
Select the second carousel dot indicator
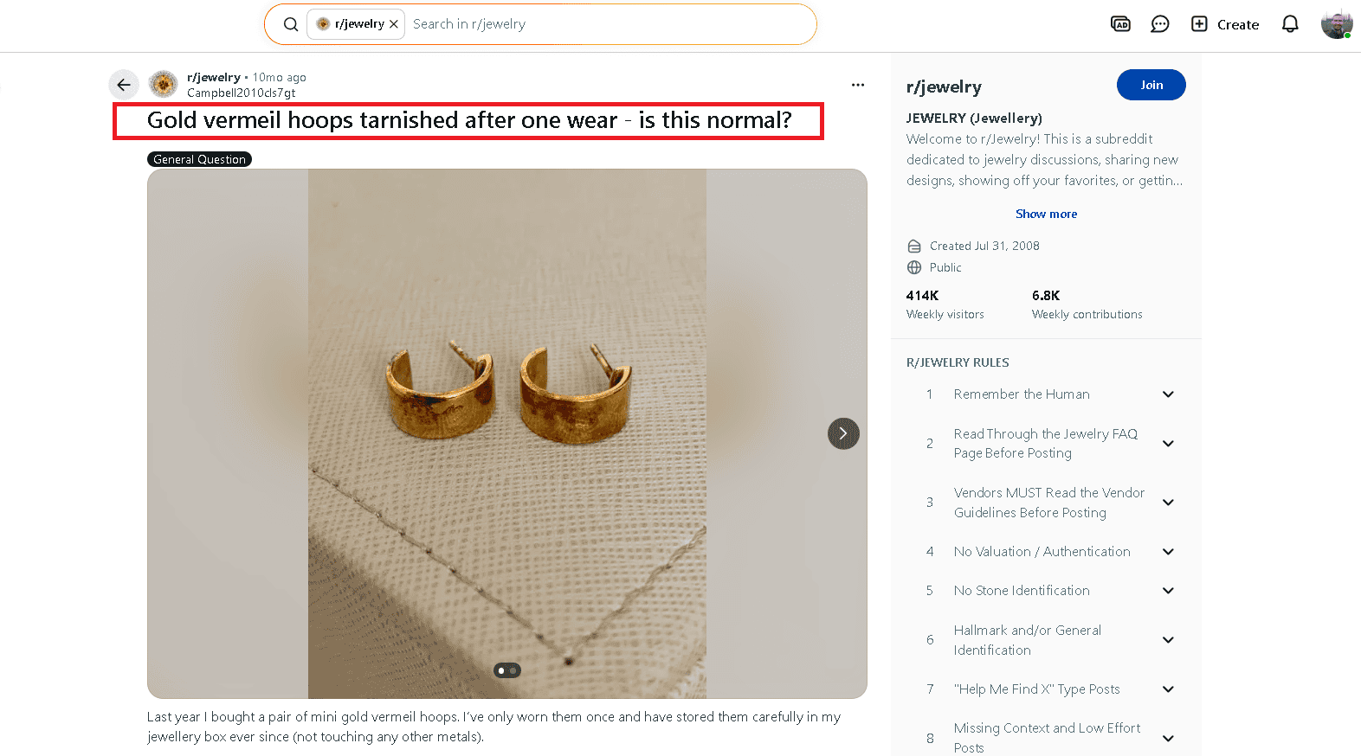click(513, 670)
